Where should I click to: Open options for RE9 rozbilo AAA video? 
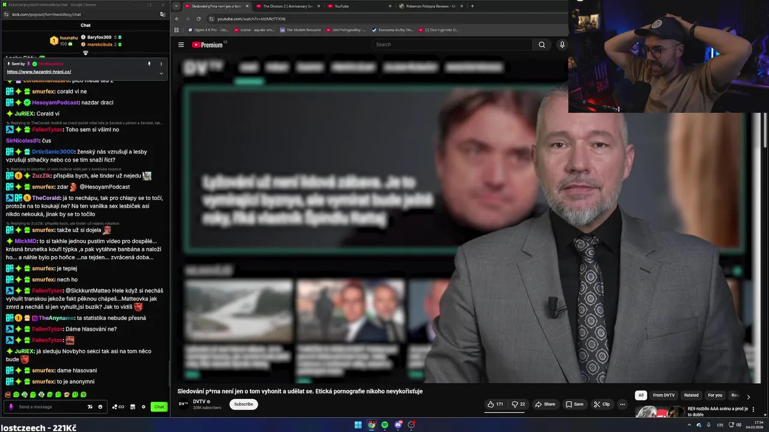tap(753, 410)
